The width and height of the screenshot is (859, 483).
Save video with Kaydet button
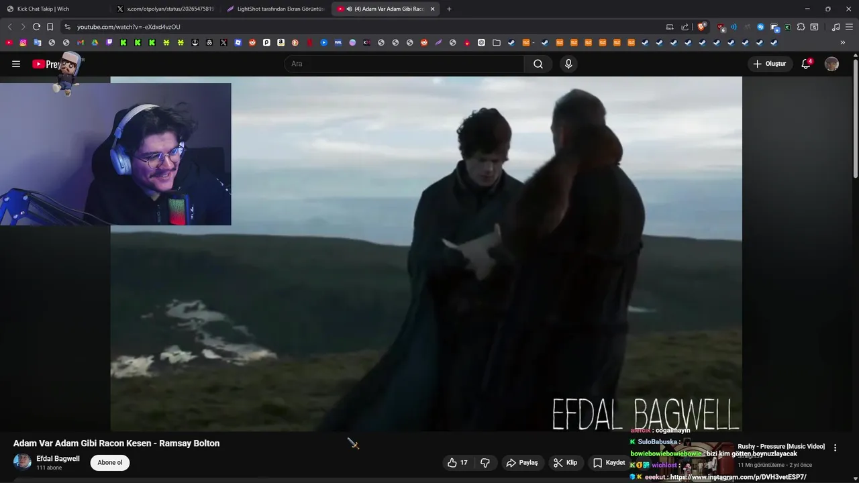[x=609, y=463]
